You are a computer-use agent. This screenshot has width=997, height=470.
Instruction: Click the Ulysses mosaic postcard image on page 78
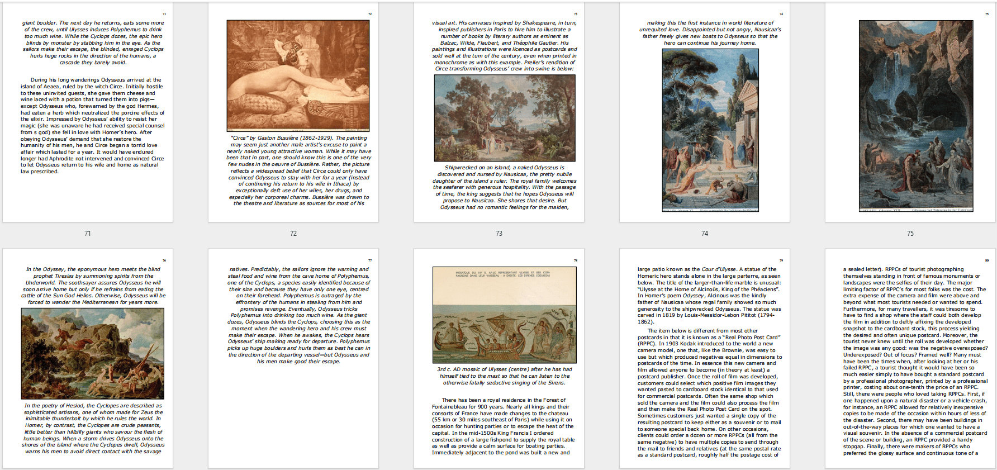(505, 315)
